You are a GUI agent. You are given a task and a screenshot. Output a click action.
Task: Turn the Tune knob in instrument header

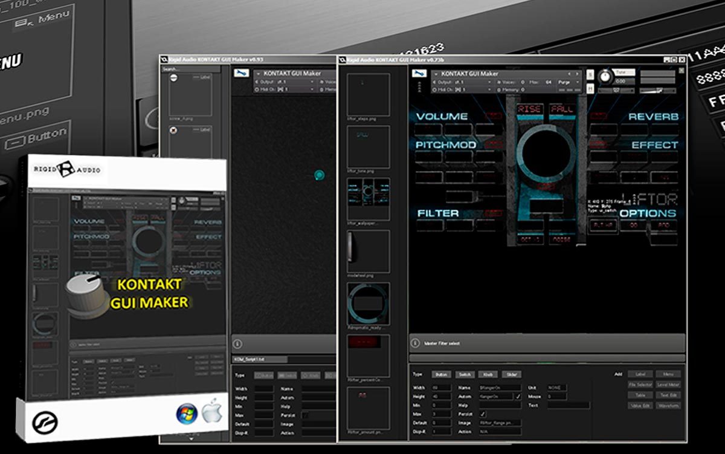(604, 77)
